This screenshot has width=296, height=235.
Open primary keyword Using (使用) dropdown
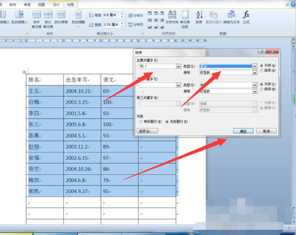coord(255,73)
